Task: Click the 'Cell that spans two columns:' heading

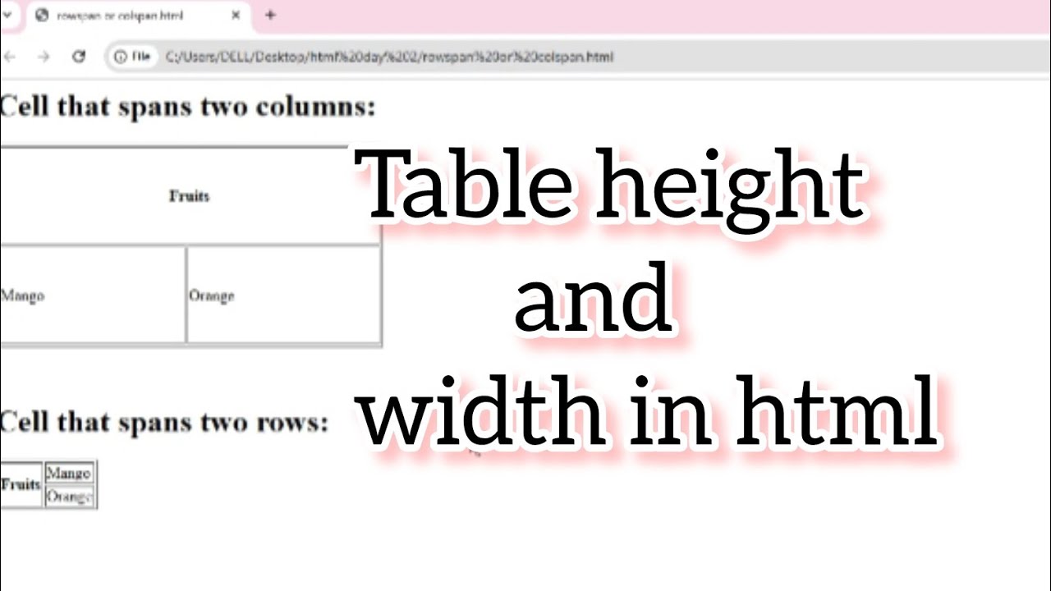Action: point(188,107)
